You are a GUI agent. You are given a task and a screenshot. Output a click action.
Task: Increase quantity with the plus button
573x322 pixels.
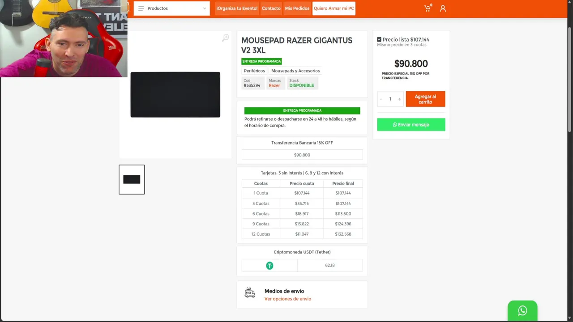399,99
